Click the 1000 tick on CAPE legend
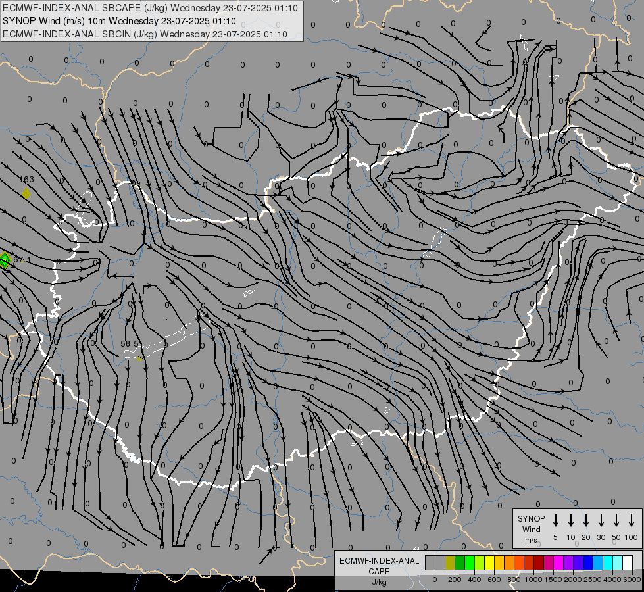This screenshot has height=592, width=644. 533,580
